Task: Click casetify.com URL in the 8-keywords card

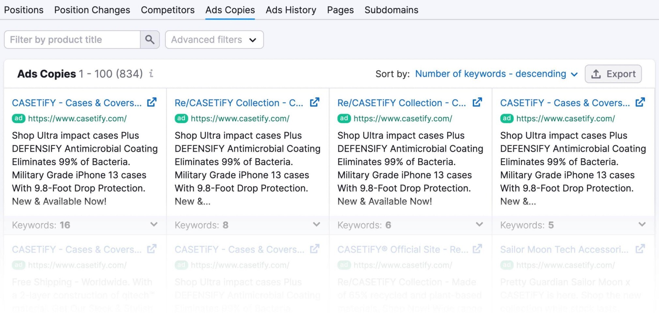Action: 240,119
